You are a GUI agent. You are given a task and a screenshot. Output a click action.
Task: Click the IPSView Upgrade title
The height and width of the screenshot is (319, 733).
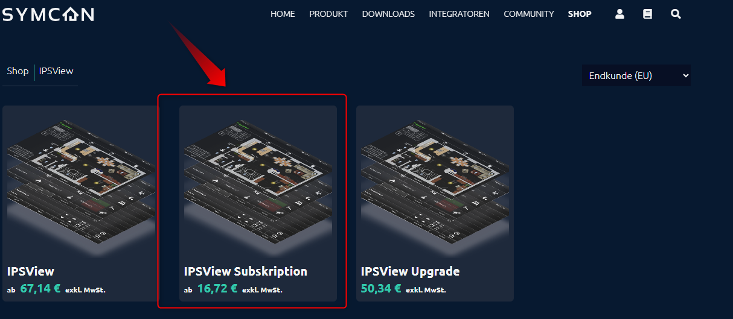(x=411, y=271)
